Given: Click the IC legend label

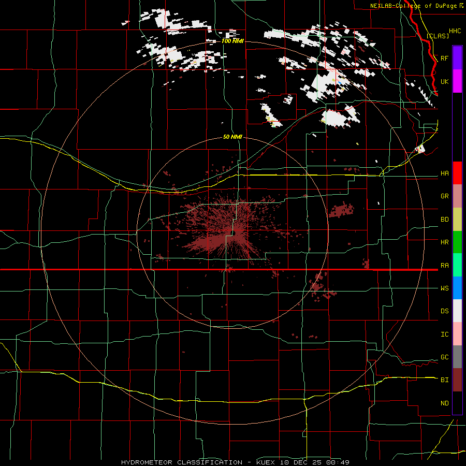Looking at the screenshot, I should point(444,334).
